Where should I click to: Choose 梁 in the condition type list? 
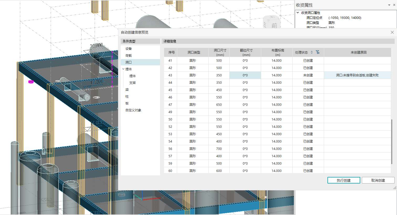[127, 90]
